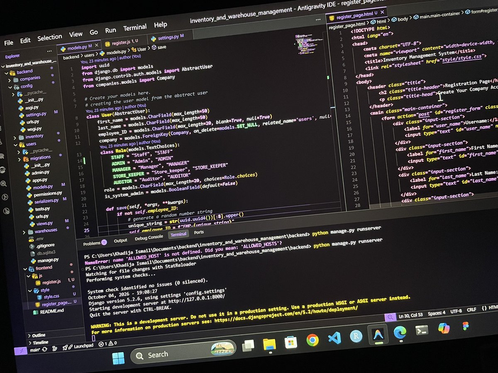Screen dimensions: 498x373
Task: Click the search icon in the activity bar
Action: point(3,184)
